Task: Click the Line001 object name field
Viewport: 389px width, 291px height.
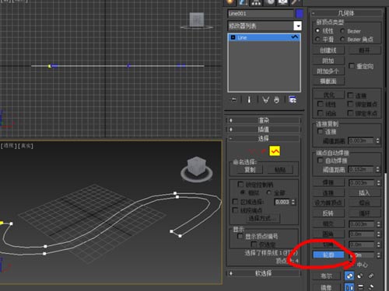Action: pos(261,13)
